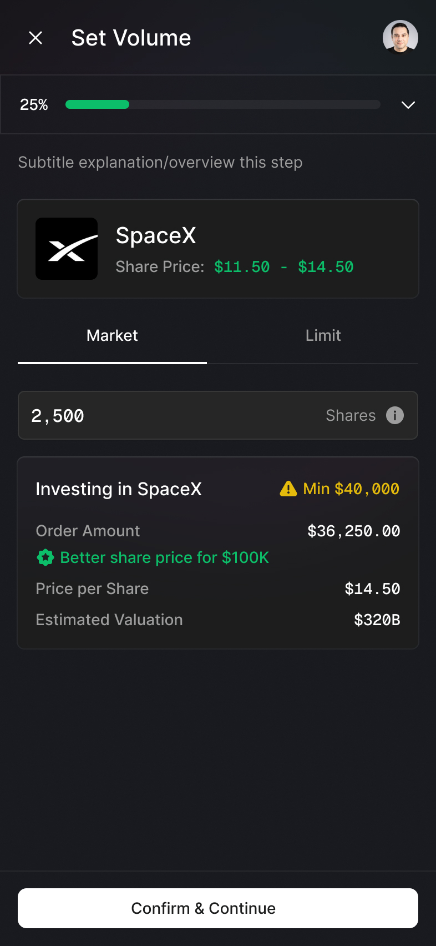Open the Shares info icon

(395, 415)
